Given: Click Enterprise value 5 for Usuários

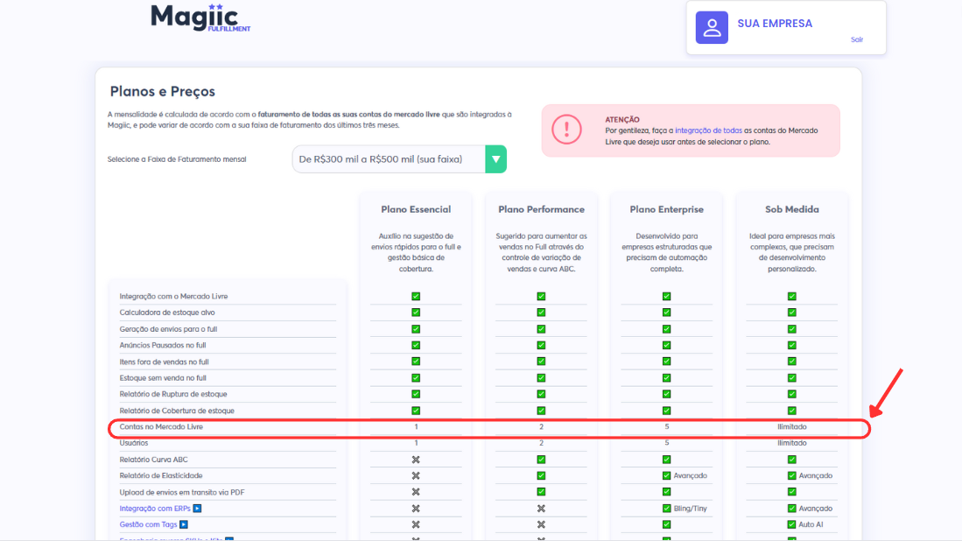Looking at the screenshot, I should (666, 443).
